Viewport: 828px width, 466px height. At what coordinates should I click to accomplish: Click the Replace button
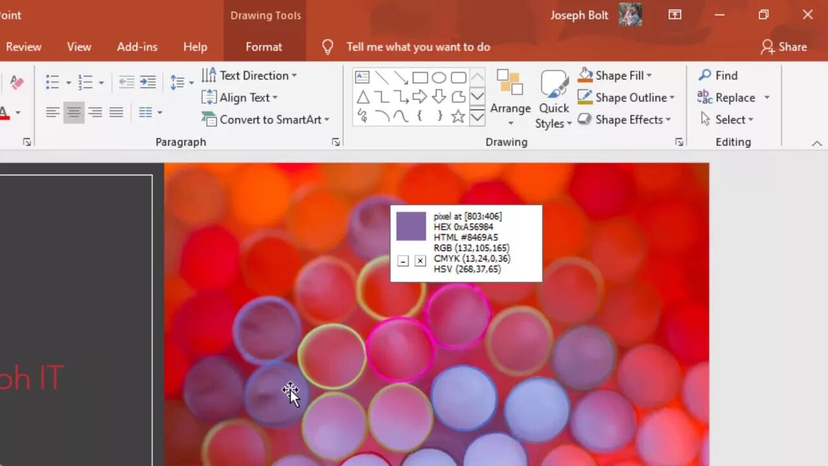pos(727,98)
